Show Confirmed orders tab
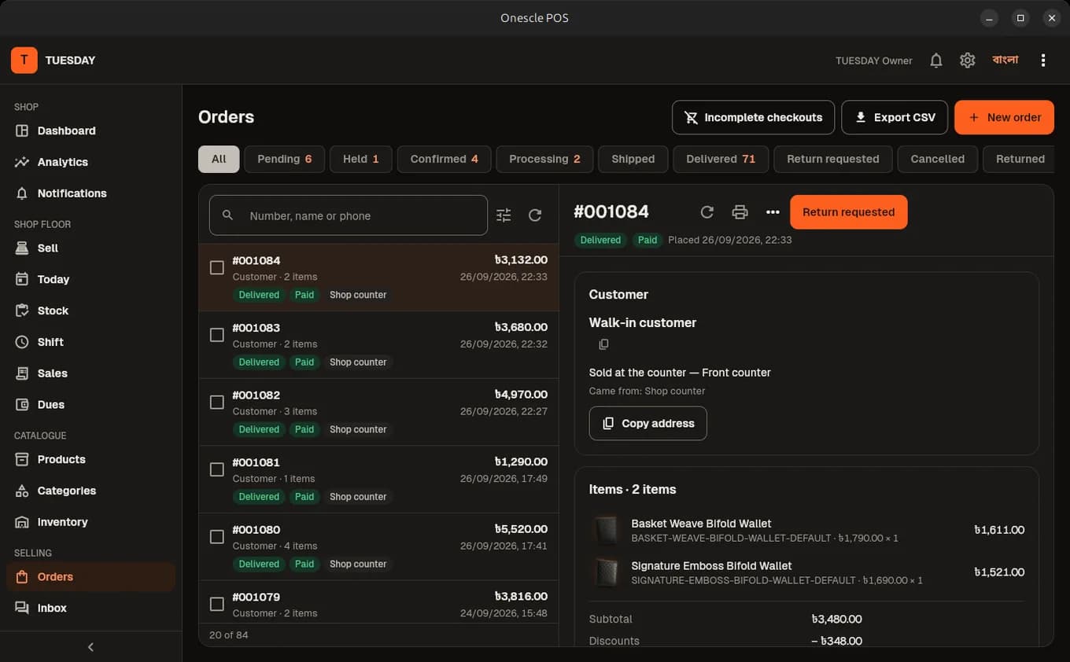Screen dimensions: 1070x662 click(x=444, y=159)
